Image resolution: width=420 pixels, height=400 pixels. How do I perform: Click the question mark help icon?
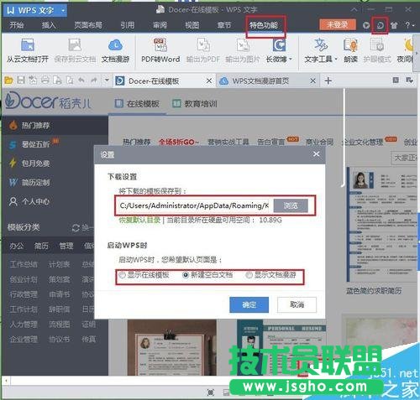click(407, 25)
